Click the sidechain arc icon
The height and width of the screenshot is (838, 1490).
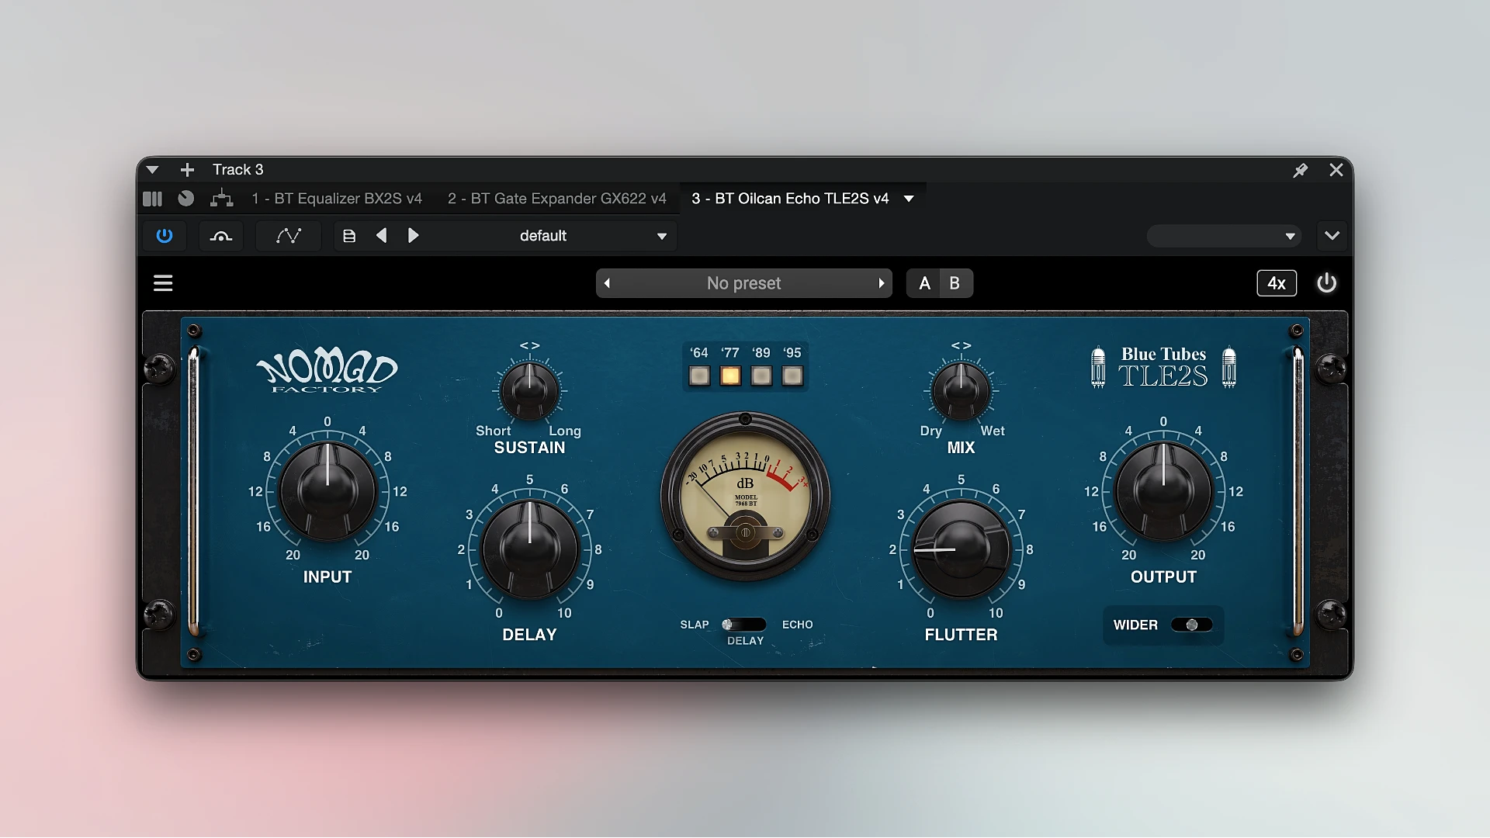pyautogui.click(x=221, y=236)
